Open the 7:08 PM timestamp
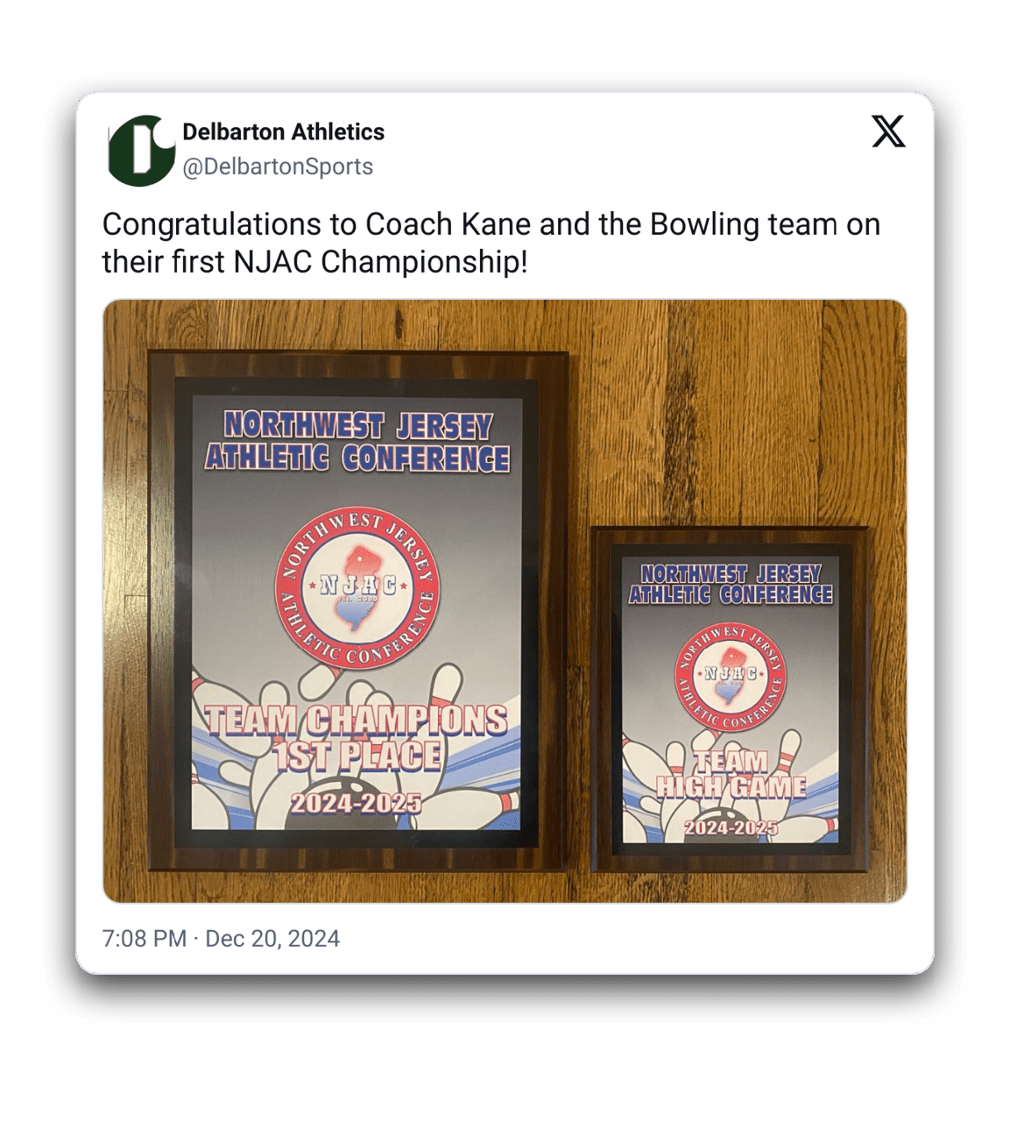The height and width of the screenshot is (1129, 1010). (145, 939)
